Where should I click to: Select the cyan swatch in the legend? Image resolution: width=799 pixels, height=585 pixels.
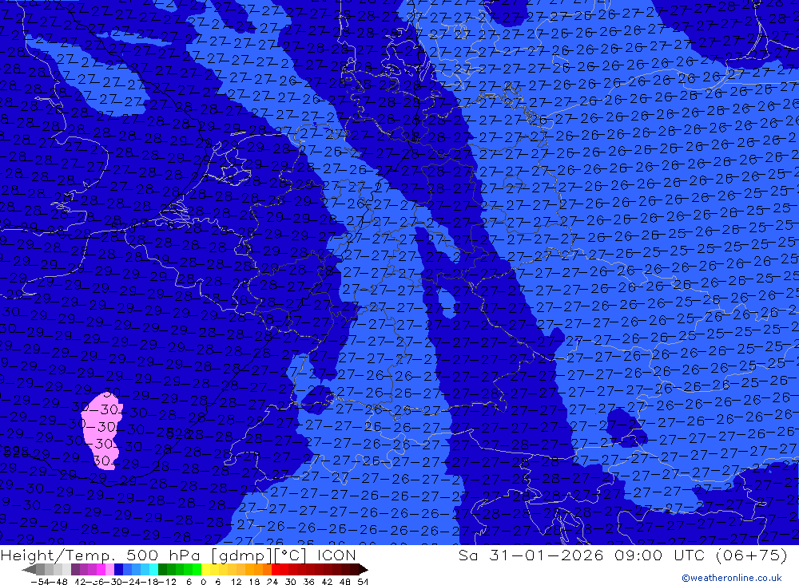coord(153,569)
